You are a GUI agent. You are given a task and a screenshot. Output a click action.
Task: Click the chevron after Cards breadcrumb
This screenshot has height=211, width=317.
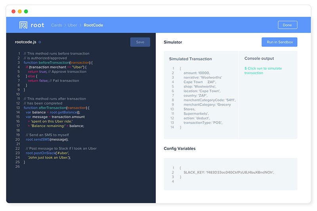click(x=65, y=25)
